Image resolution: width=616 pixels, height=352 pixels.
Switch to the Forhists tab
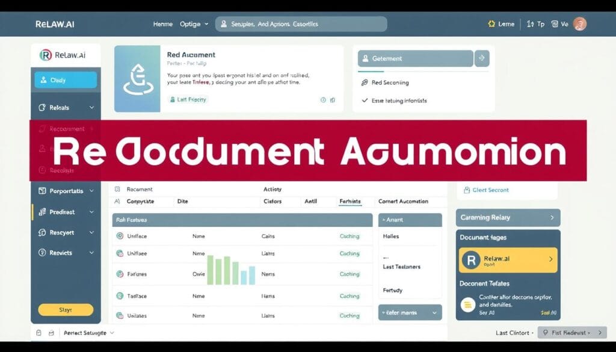[350, 201]
